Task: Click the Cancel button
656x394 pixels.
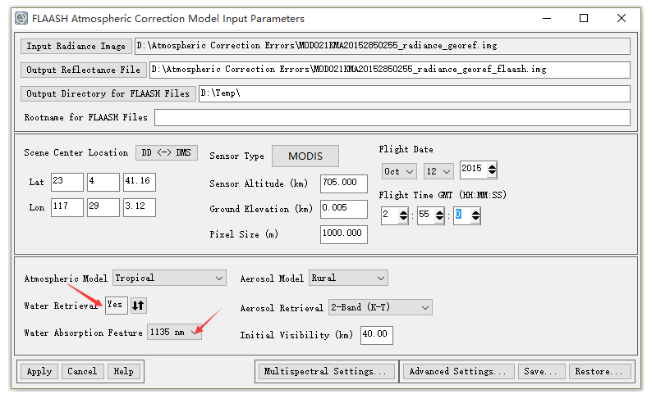Action: [x=82, y=371]
